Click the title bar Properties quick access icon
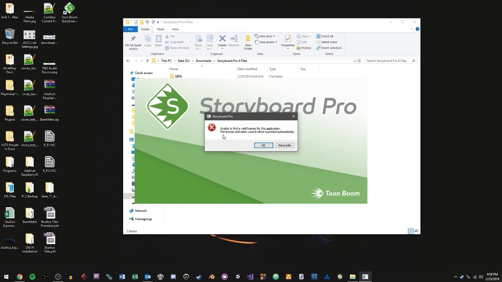The image size is (502, 282). pos(136,22)
